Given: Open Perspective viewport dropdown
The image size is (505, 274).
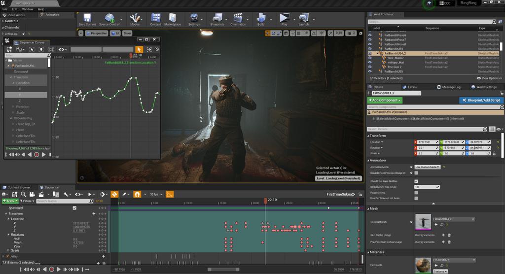Looking at the screenshot, I should click(x=96, y=33).
